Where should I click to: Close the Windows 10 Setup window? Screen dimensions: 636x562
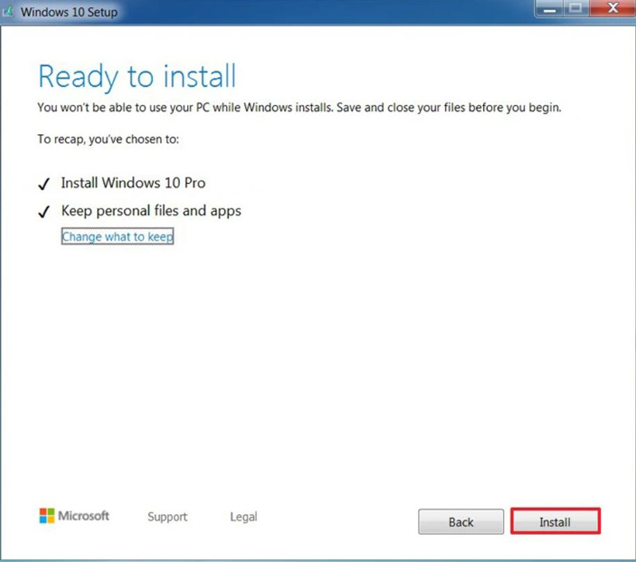click(612, 9)
